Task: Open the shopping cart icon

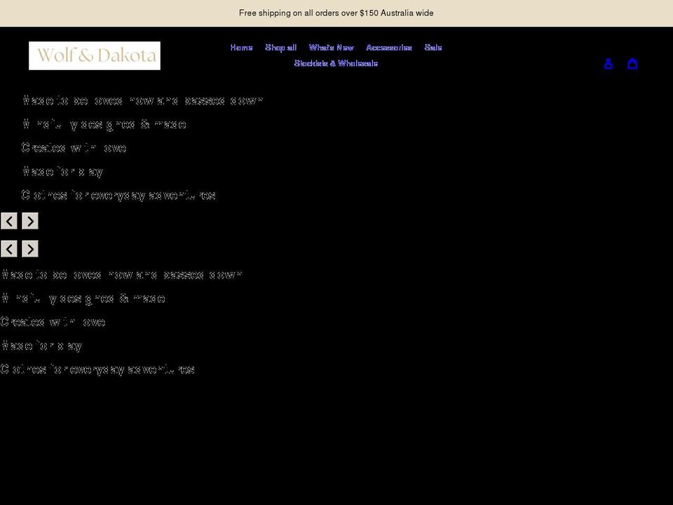Action: [x=633, y=63]
